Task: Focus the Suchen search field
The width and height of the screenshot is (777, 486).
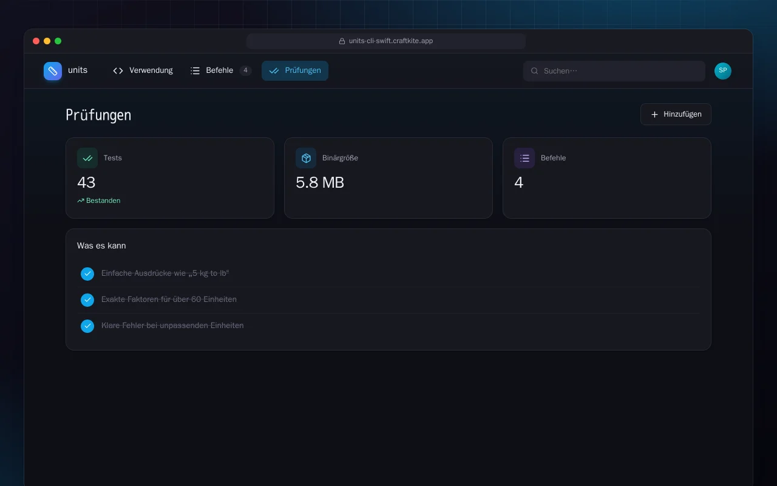Action: [614, 71]
